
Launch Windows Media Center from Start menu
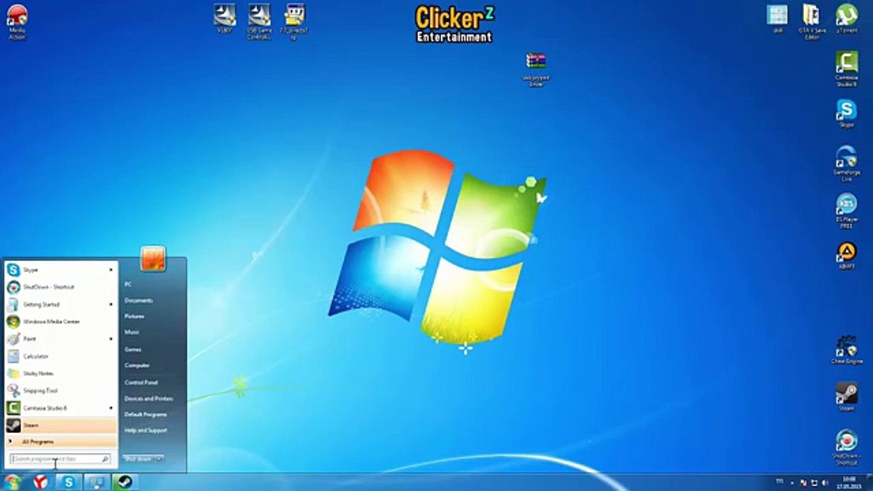(61, 322)
